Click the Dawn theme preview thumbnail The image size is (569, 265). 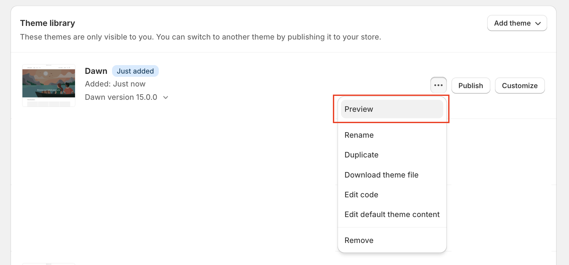49,86
